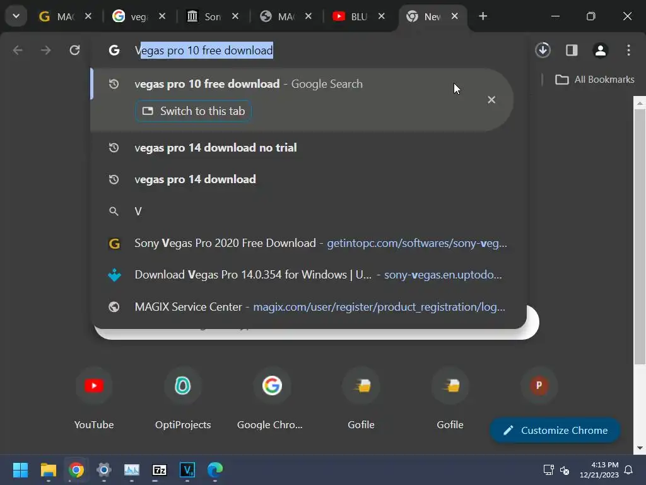Open the tab search dropdown arrow
646x485 pixels.
point(16,16)
